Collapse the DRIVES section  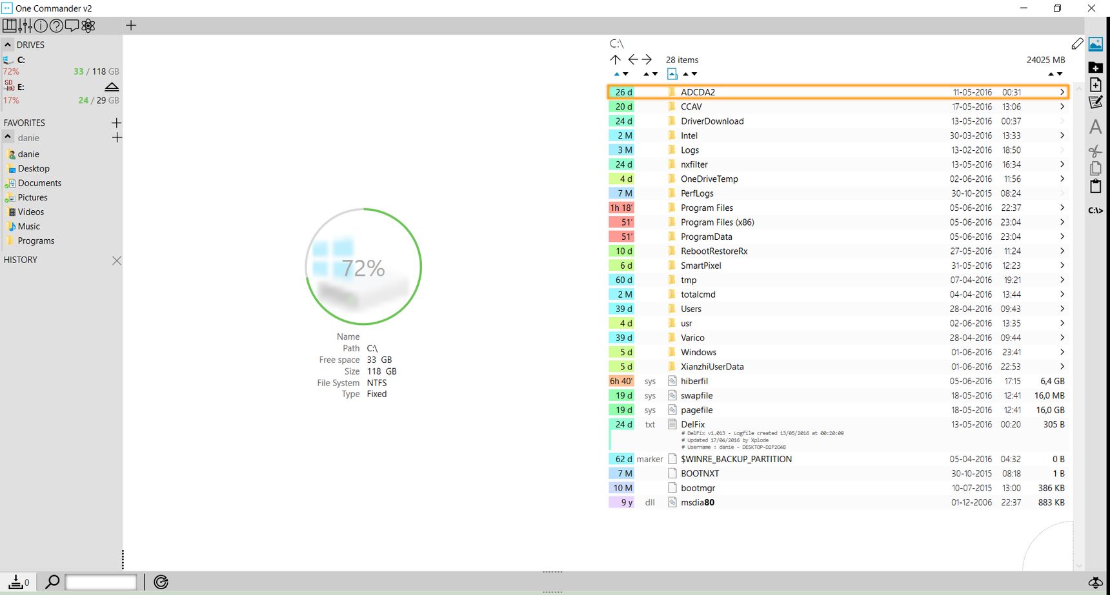pyautogui.click(x=8, y=44)
